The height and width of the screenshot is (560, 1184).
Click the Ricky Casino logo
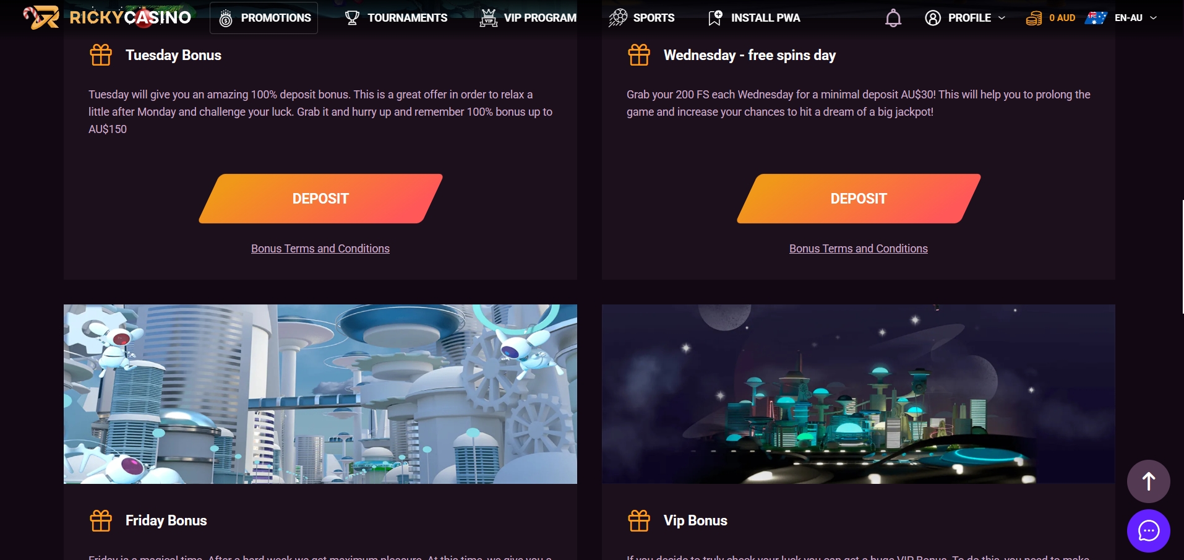(107, 17)
